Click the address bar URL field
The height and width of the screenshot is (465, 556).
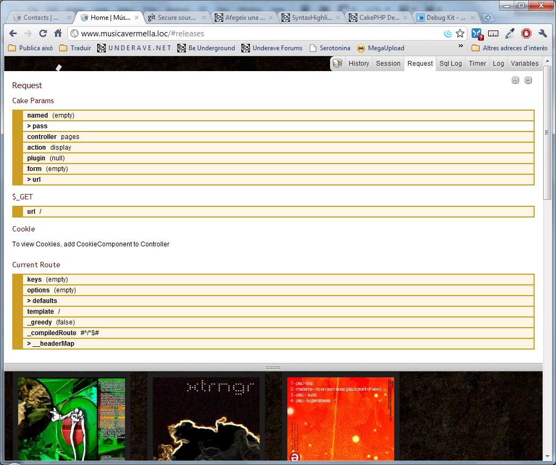click(x=256, y=34)
